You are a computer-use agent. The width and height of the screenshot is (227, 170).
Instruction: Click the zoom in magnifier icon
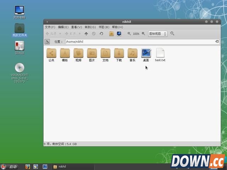point(143,34)
